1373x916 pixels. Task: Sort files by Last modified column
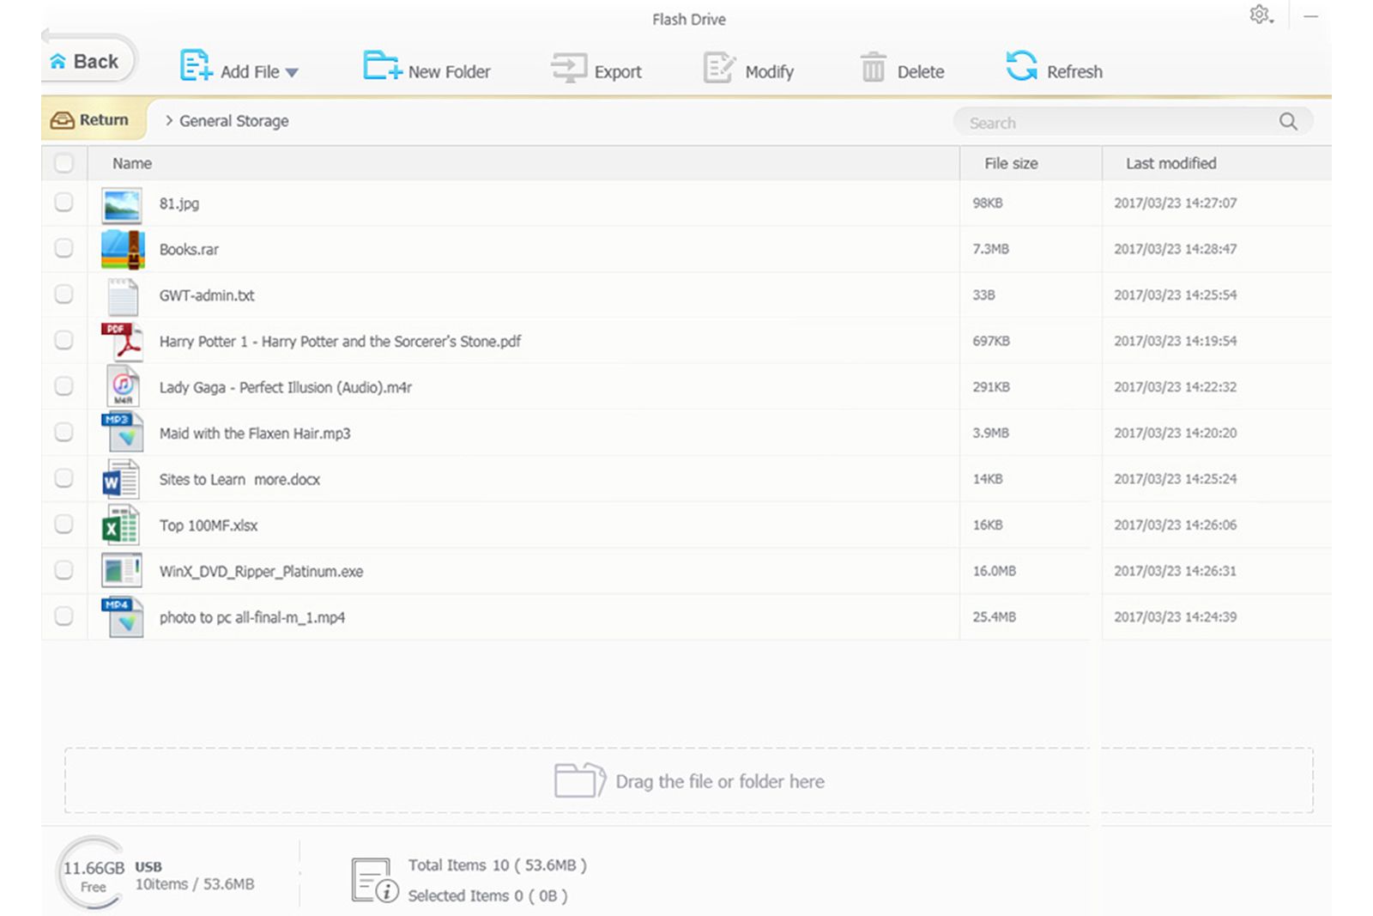pos(1171,163)
